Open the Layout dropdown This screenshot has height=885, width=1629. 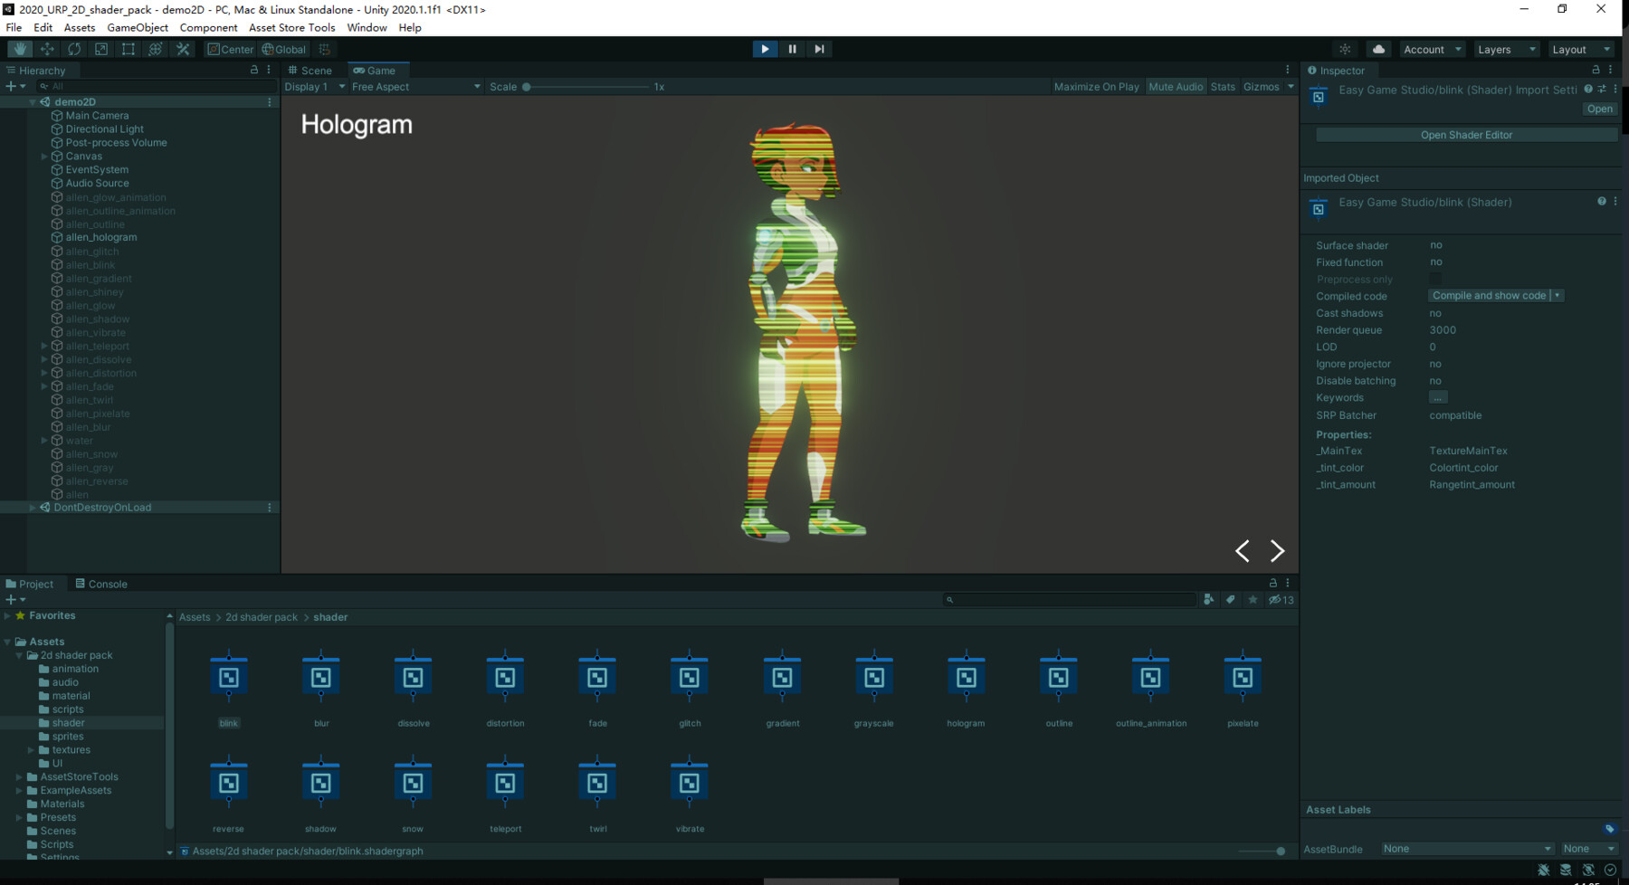click(x=1581, y=49)
